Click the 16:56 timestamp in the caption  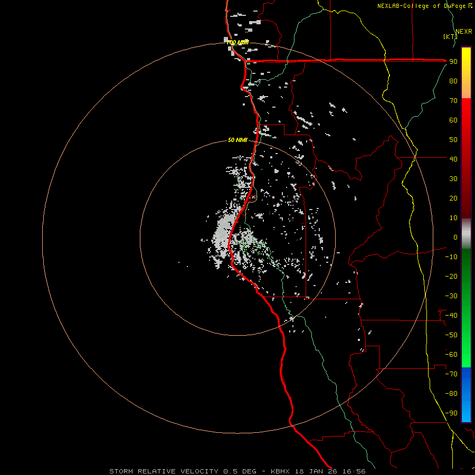tap(354, 471)
